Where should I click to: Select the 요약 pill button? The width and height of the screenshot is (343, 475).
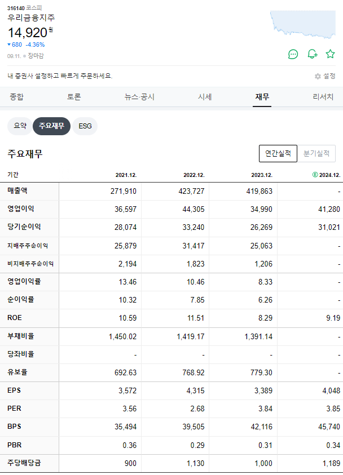[20, 126]
